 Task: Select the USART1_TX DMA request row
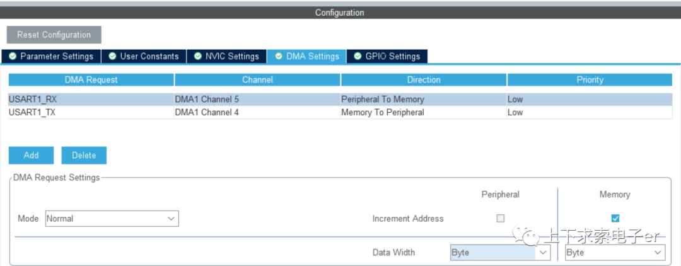click(x=91, y=112)
